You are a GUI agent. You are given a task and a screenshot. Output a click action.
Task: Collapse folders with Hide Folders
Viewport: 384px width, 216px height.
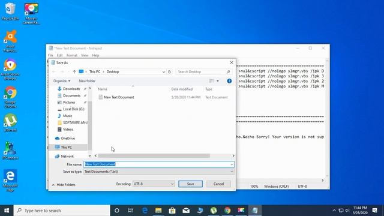64,185
